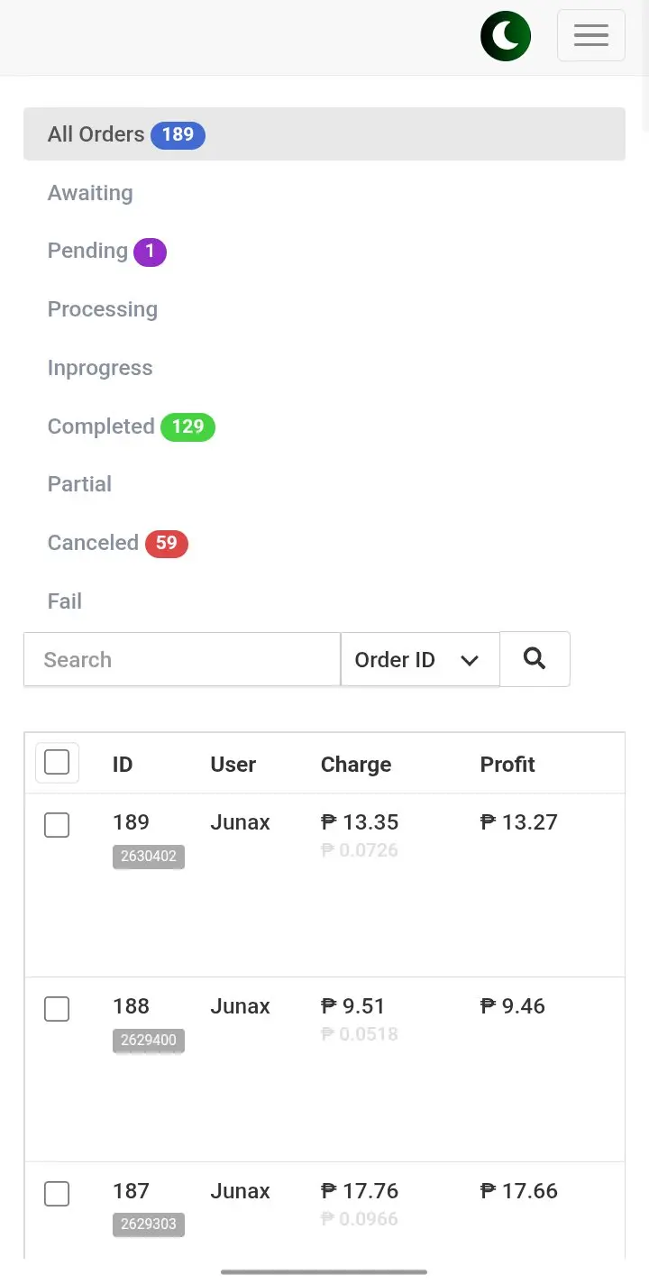Click the magnifying glass search button
Viewport: 649px width, 1284px height.
[535, 659]
